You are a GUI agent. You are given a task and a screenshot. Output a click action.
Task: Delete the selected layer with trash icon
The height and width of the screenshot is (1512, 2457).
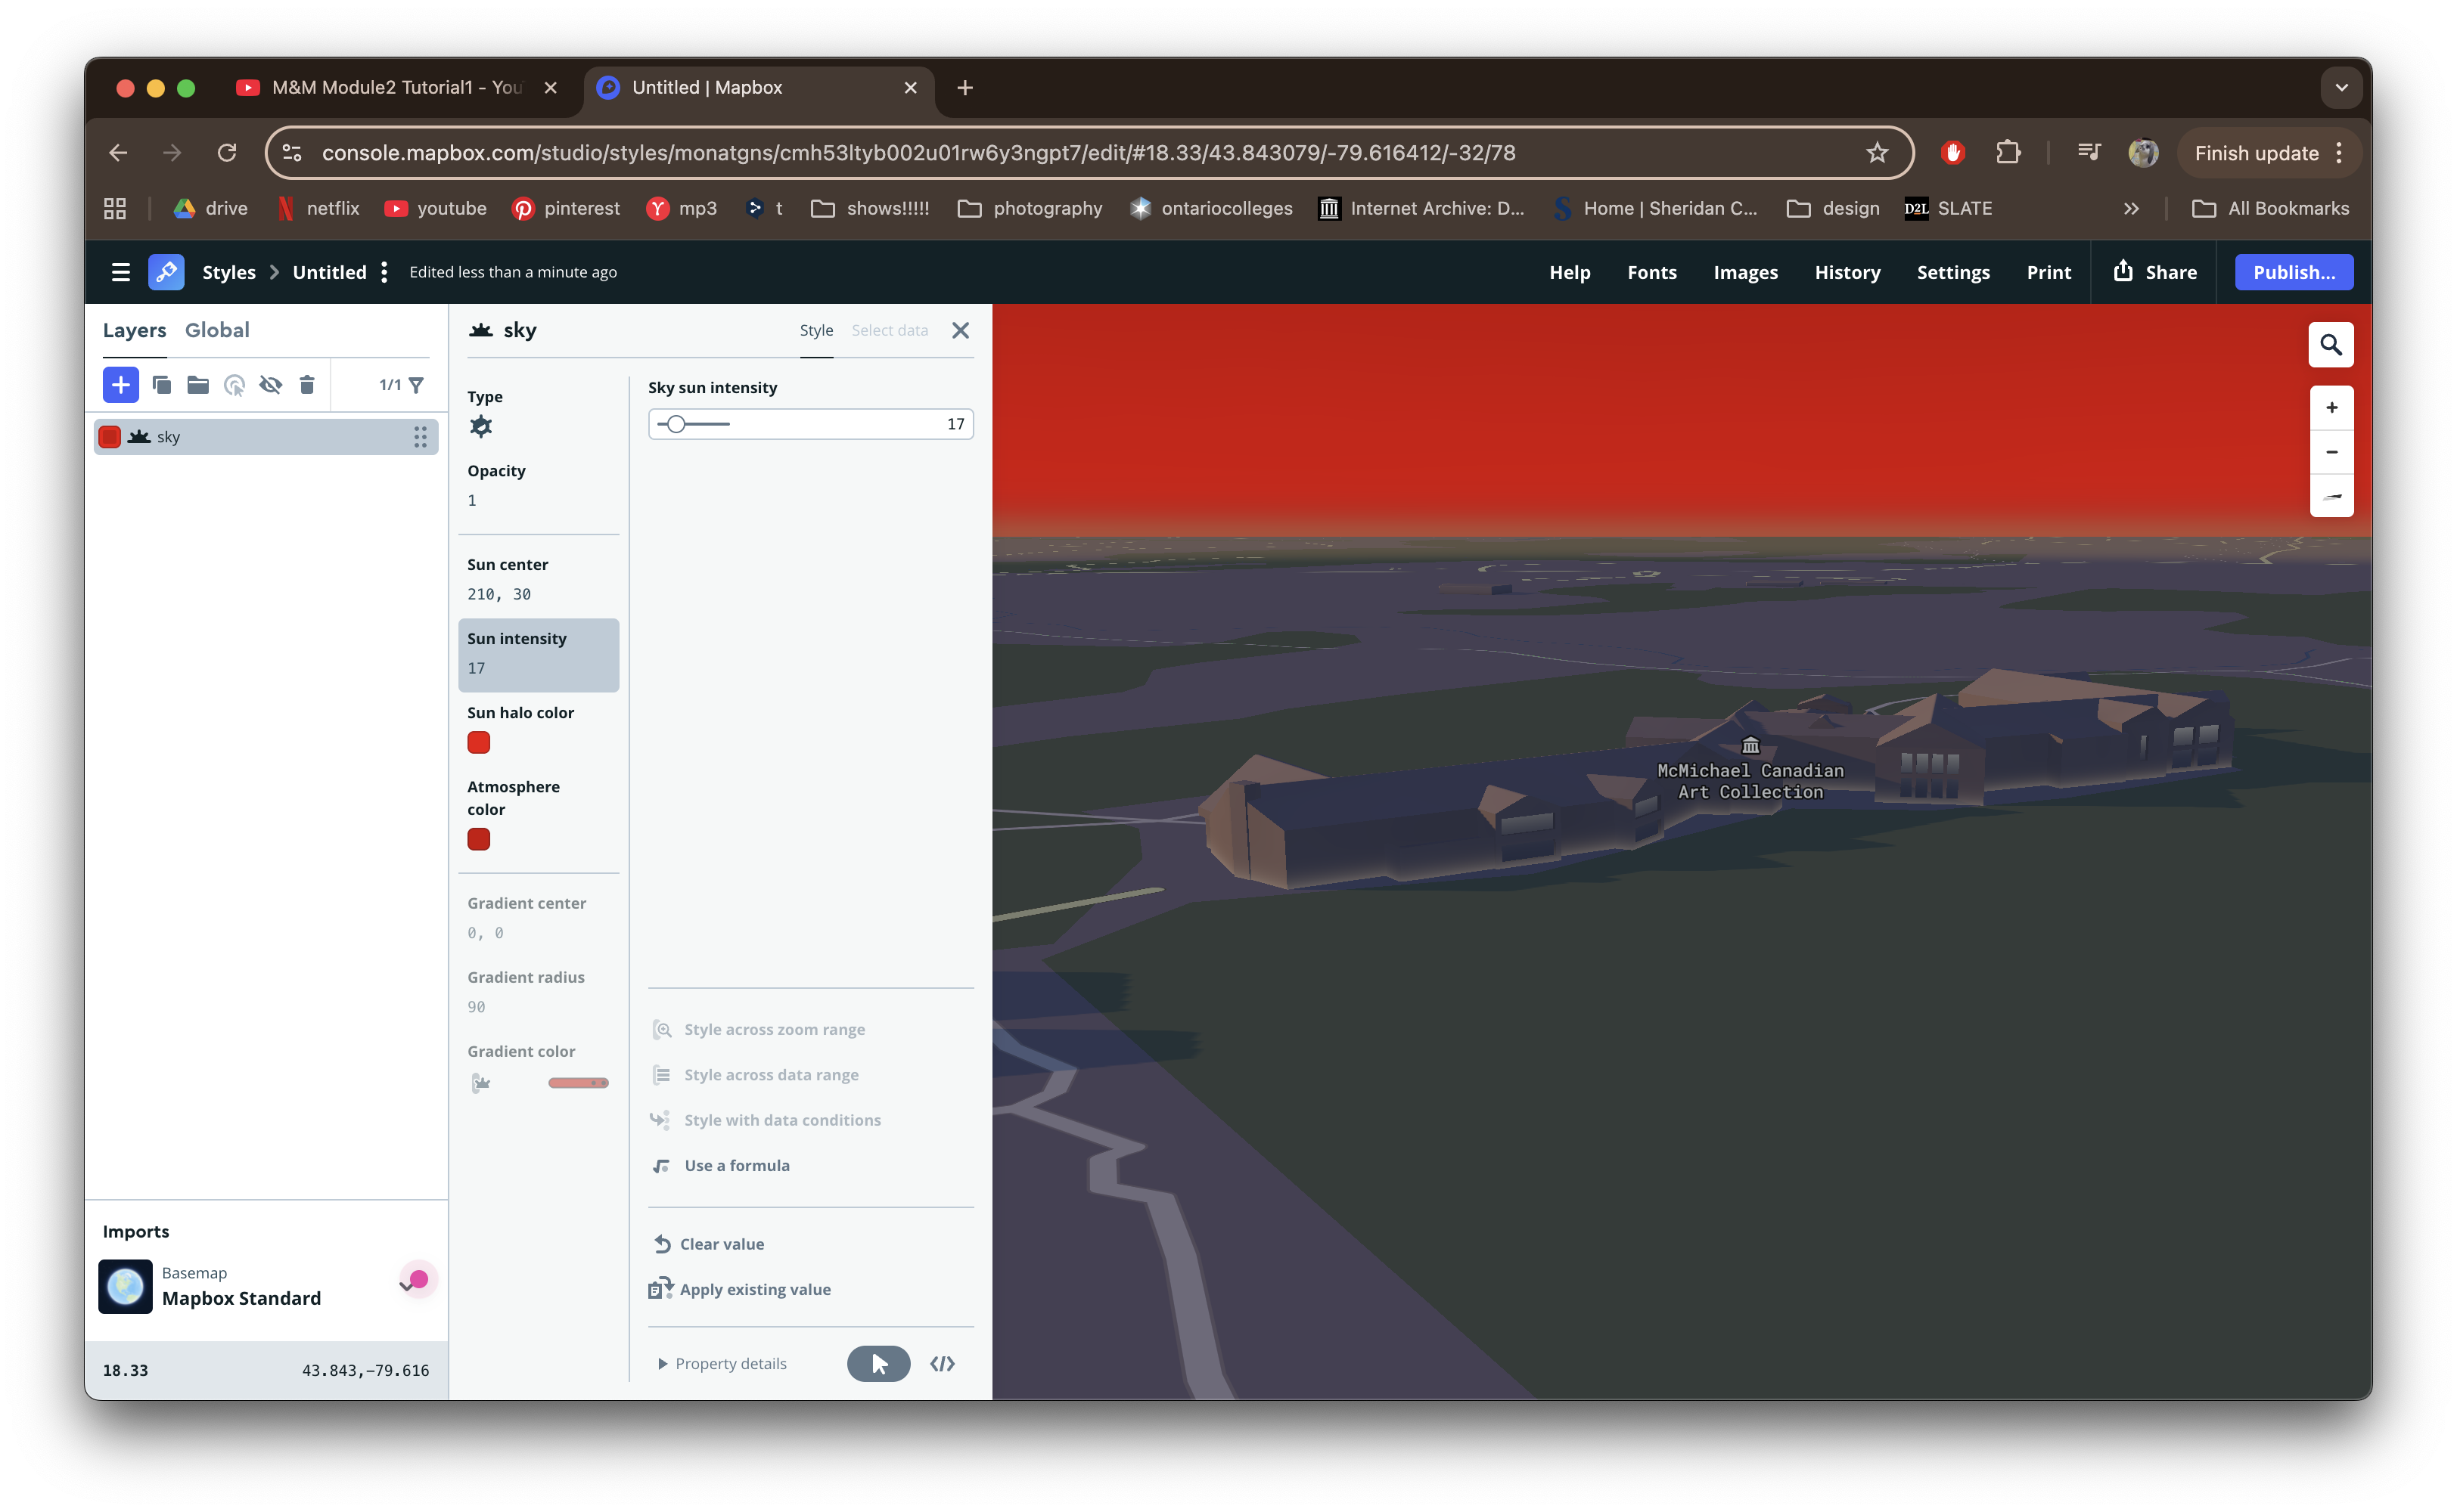tap(307, 384)
